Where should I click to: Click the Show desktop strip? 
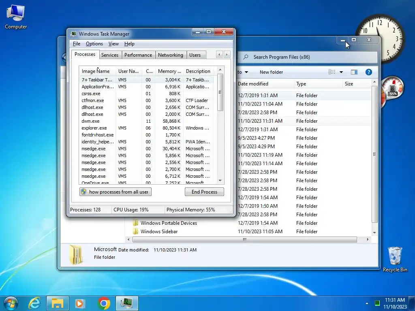click(412, 303)
